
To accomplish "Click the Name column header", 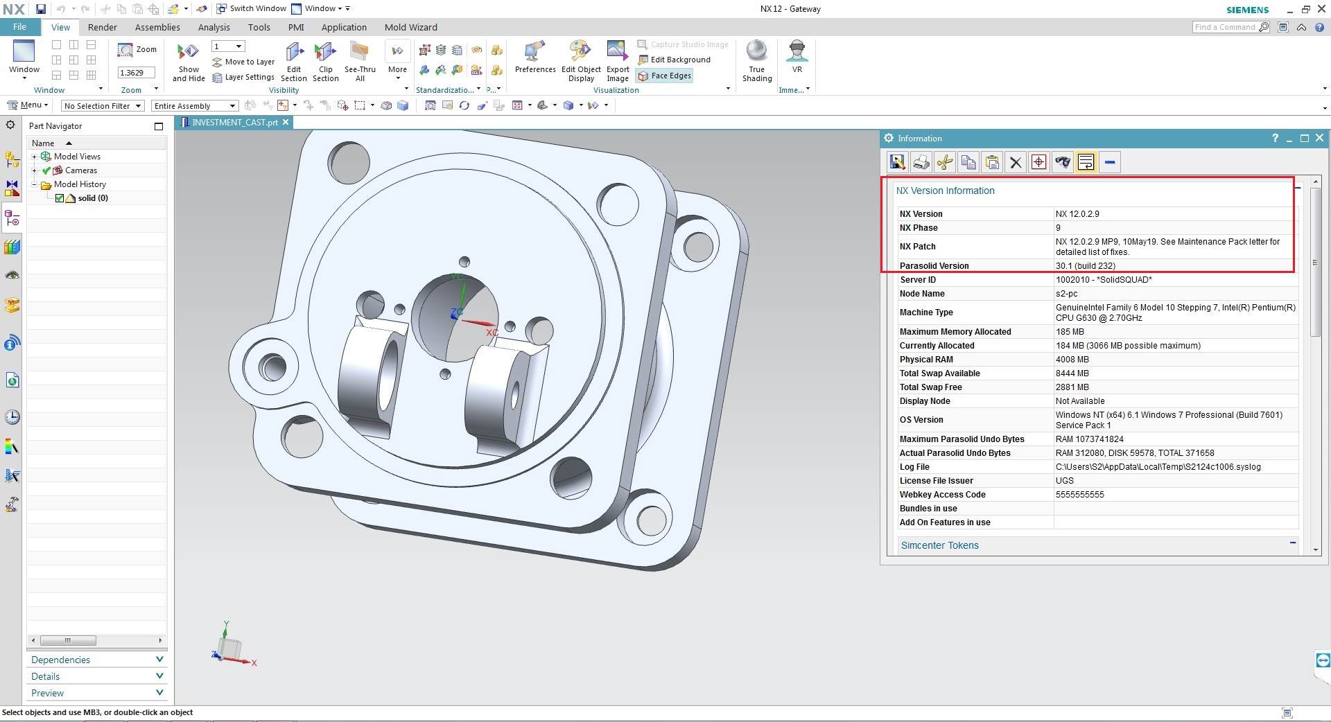I will 97,143.
